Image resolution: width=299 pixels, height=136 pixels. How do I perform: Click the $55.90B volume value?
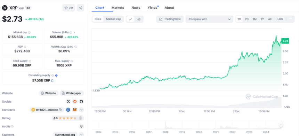56,37
